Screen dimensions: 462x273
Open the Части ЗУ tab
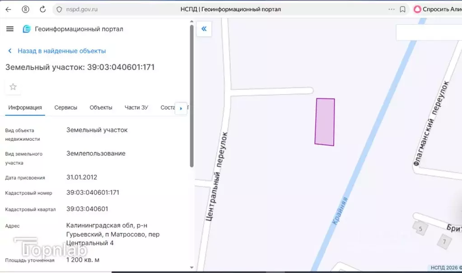click(136, 107)
